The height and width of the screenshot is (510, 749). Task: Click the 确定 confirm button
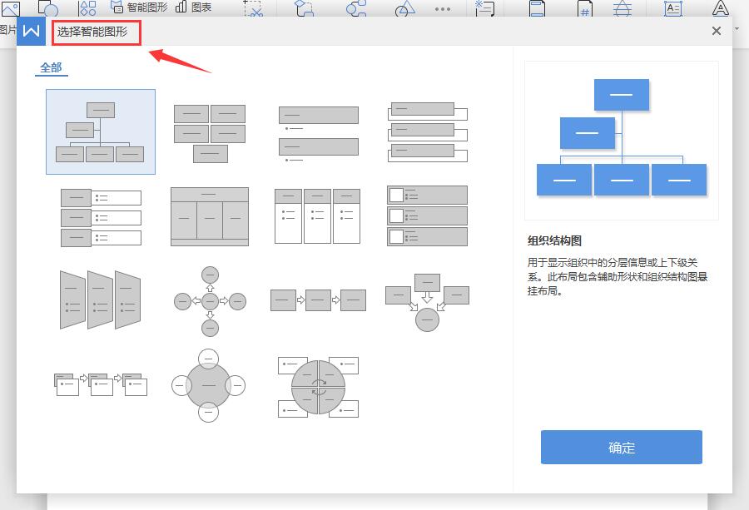(x=622, y=447)
